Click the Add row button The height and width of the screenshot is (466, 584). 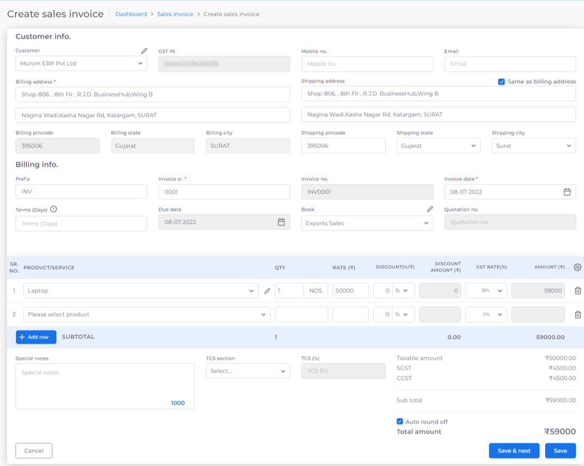pos(35,337)
